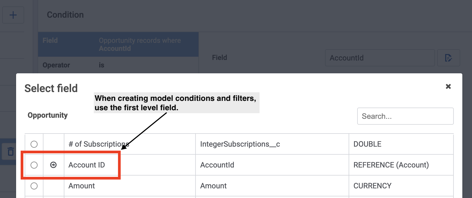
Task: Select the # of Subscriptions radio button
Action: 34,144
